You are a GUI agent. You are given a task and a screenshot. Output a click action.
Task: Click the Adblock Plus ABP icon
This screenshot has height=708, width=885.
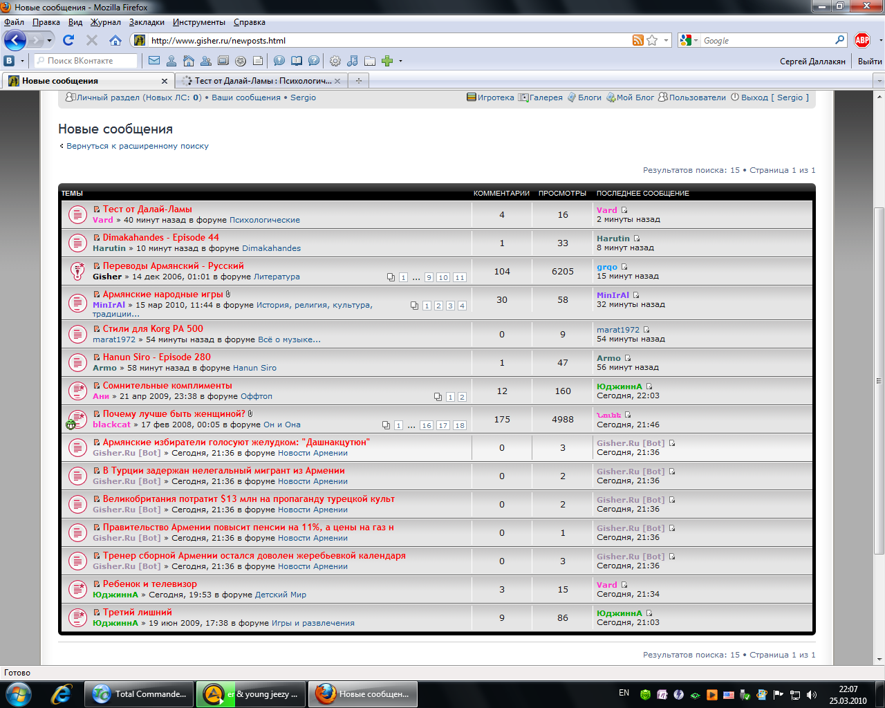[x=862, y=40]
